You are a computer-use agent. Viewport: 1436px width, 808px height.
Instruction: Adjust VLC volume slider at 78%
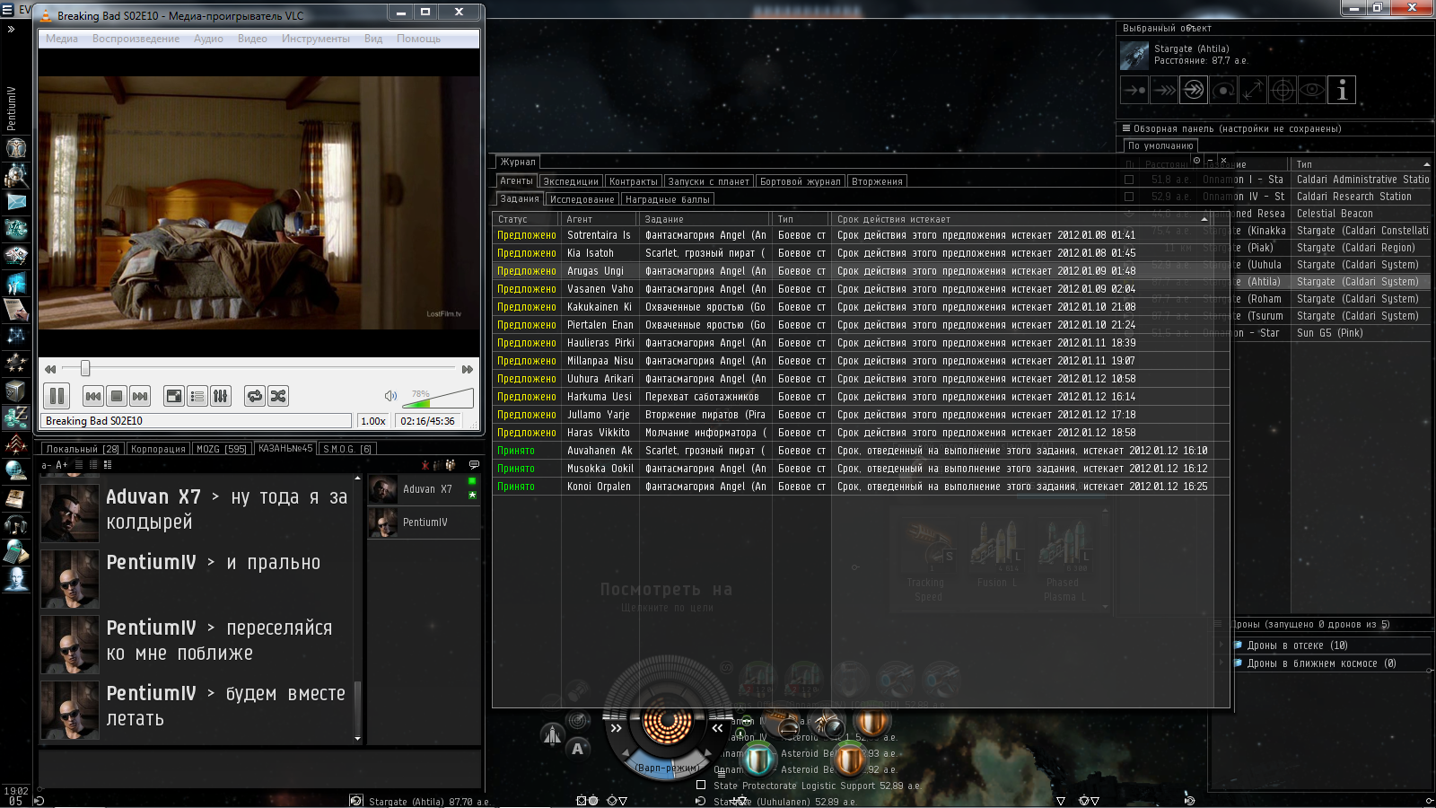439,398
